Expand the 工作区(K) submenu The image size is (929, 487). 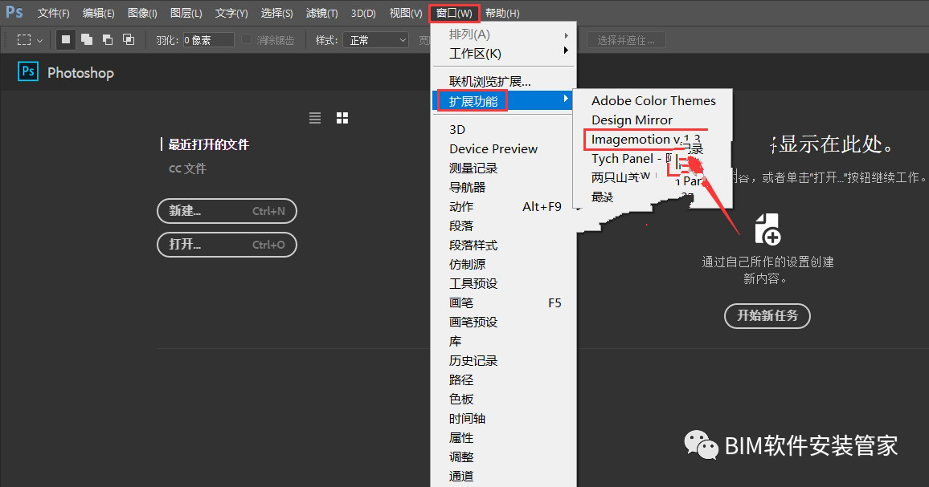504,54
